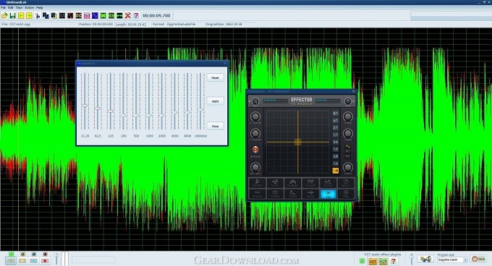Click the cyan stop button at bottom left
The height and width of the screenshot is (266, 492).
33,261
